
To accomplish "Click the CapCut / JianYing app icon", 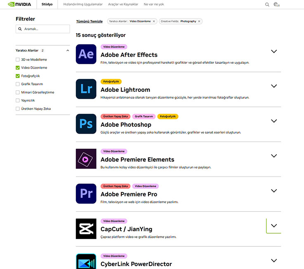I will [86, 229].
